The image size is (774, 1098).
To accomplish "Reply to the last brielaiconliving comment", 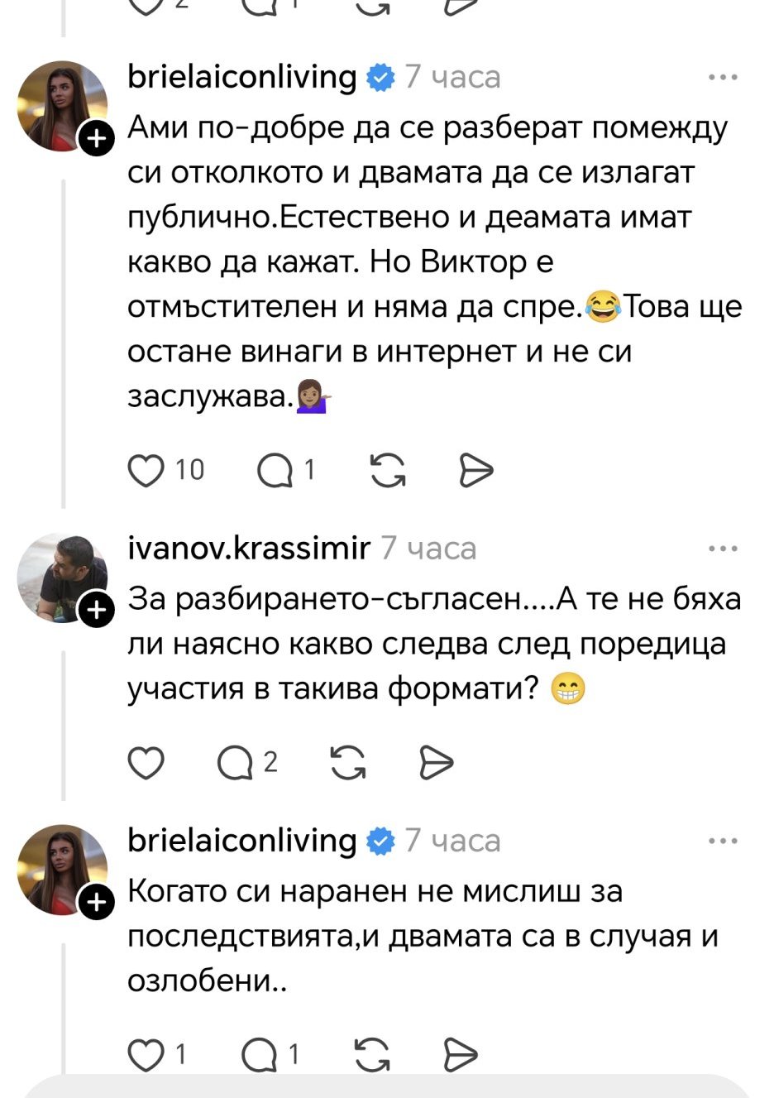I will (259, 1055).
